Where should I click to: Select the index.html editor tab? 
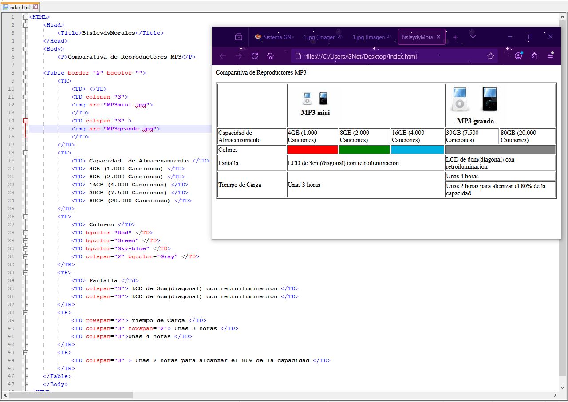(x=20, y=8)
